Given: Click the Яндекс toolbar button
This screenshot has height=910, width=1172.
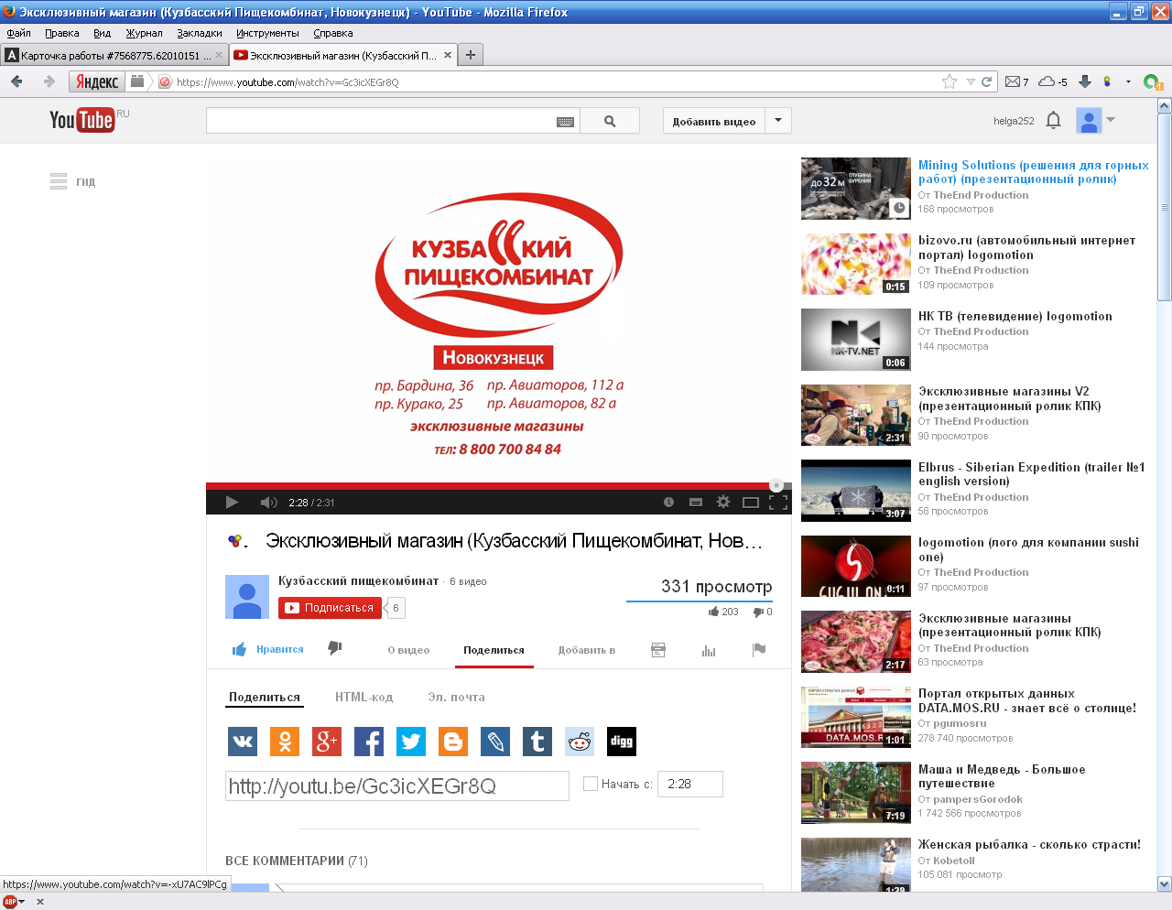Looking at the screenshot, I should click(97, 81).
